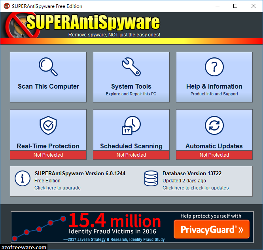Viewport: 263px width, 250px height.
Task: Open Help & Information label
Action: point(214,86)
